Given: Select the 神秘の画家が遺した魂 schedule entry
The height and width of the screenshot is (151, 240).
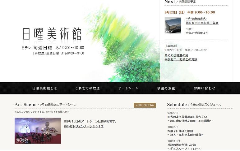Looking at the screenshot, I should coord(181,145).
